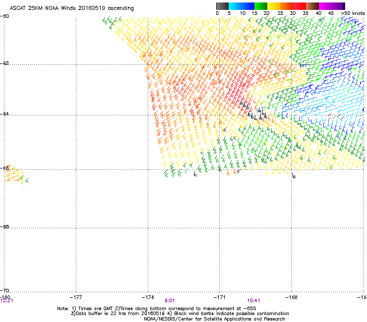Click the purple 10:41 time stamp

click(253, 301)
